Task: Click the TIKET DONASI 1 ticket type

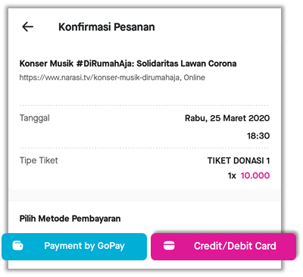Action: (x=239, y=160)
